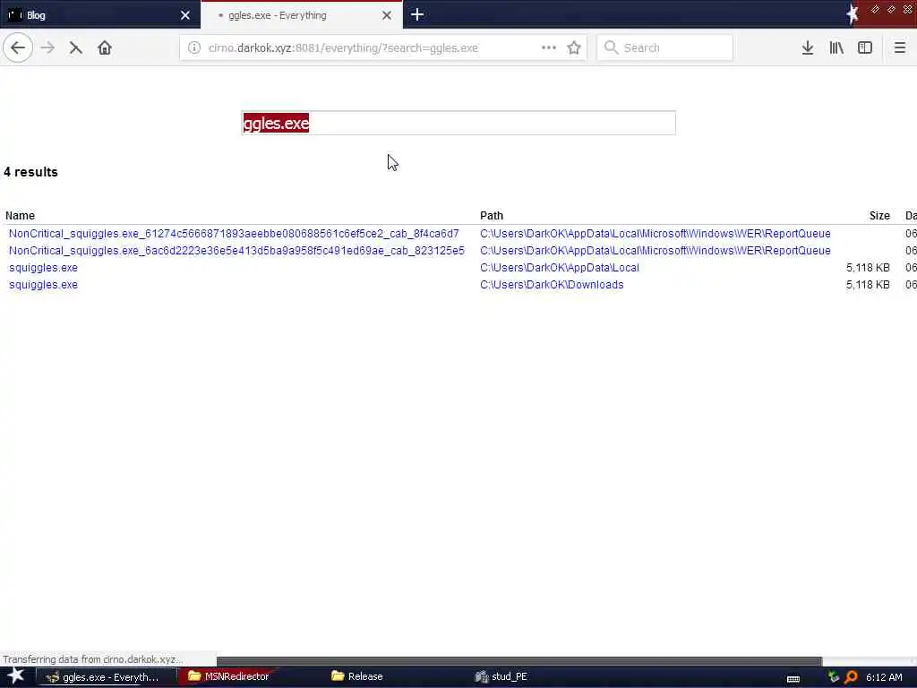The height and width of the screenshot is (688, 917).
Task: Open the downloads panel
Action: (807, 48)
